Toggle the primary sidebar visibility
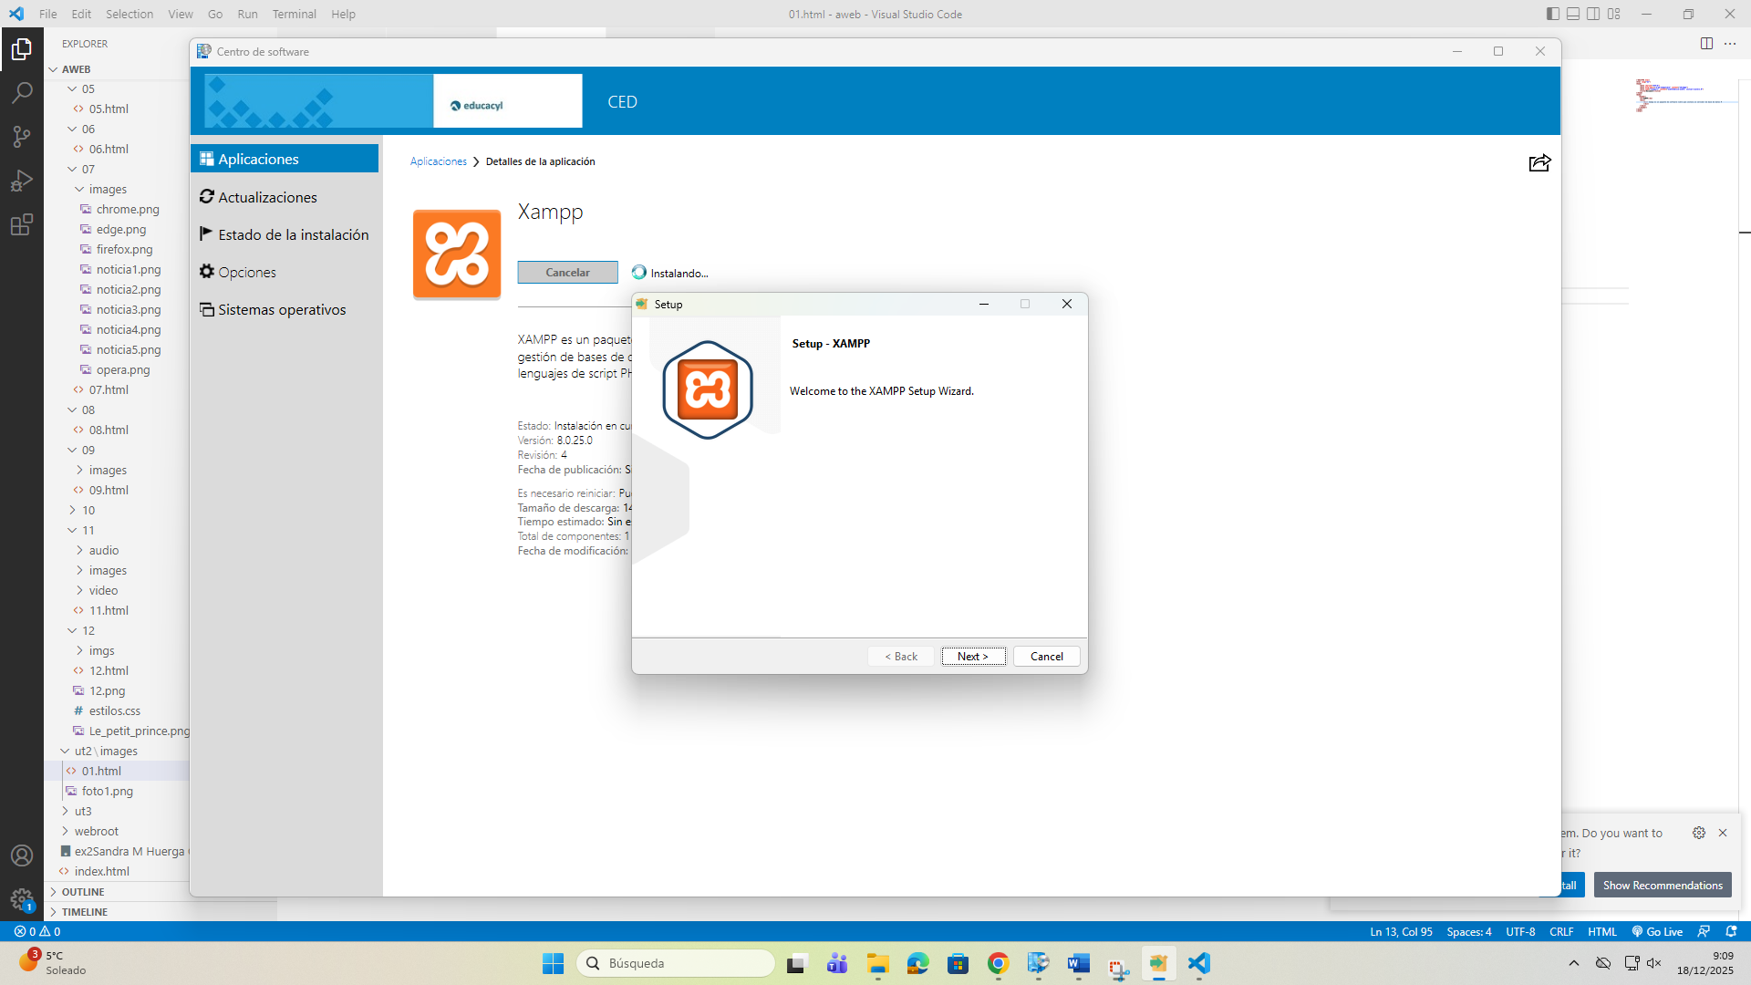 coord(1551,14)
